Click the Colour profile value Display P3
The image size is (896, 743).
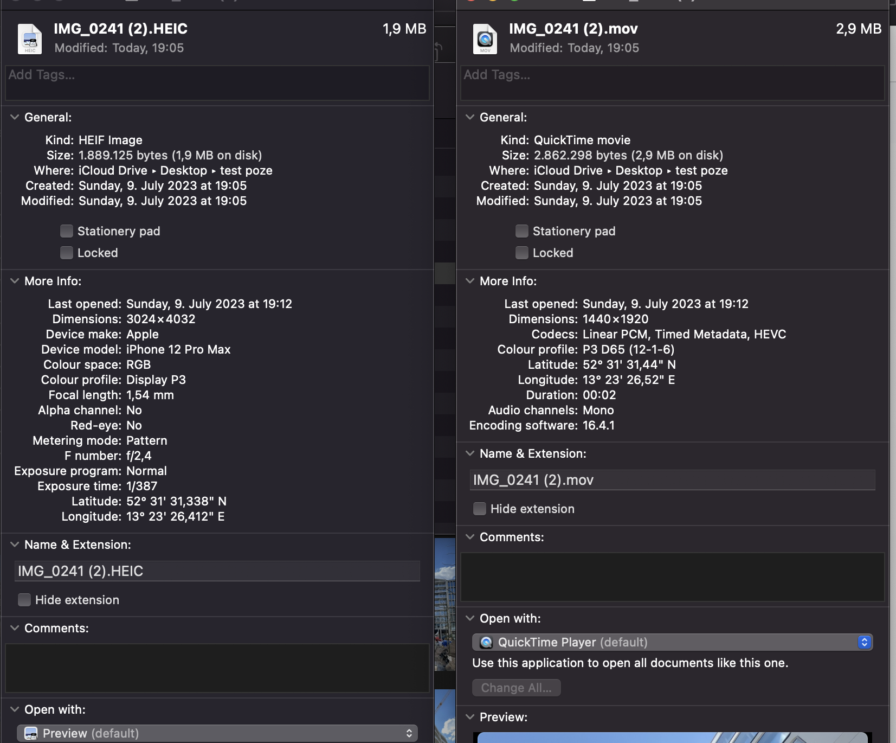tap(156, 380)
